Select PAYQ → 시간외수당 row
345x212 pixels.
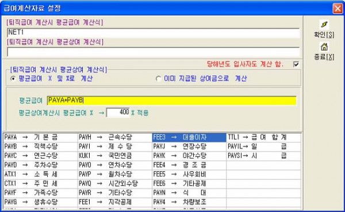click(115, 183)
